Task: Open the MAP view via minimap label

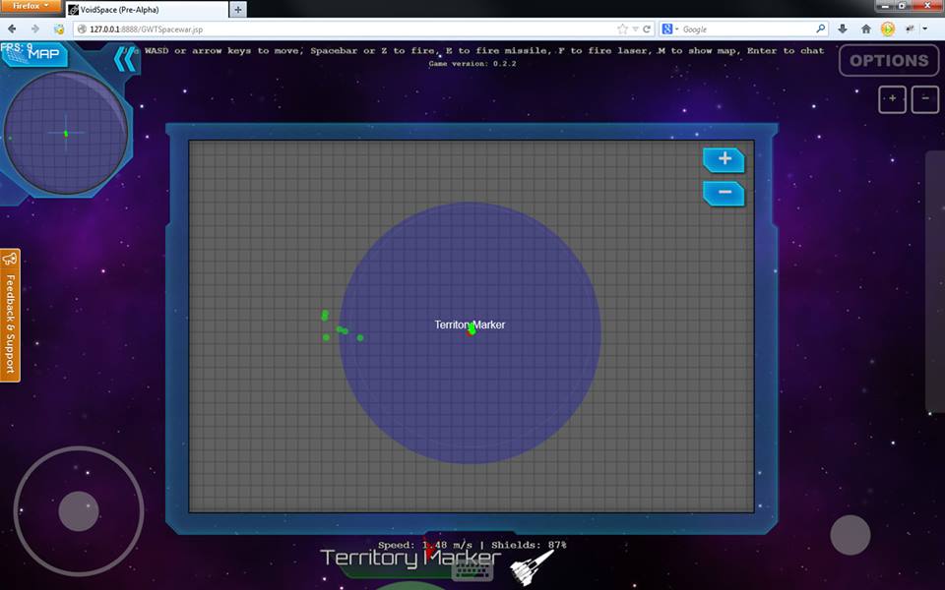Action: pos(43,56)
